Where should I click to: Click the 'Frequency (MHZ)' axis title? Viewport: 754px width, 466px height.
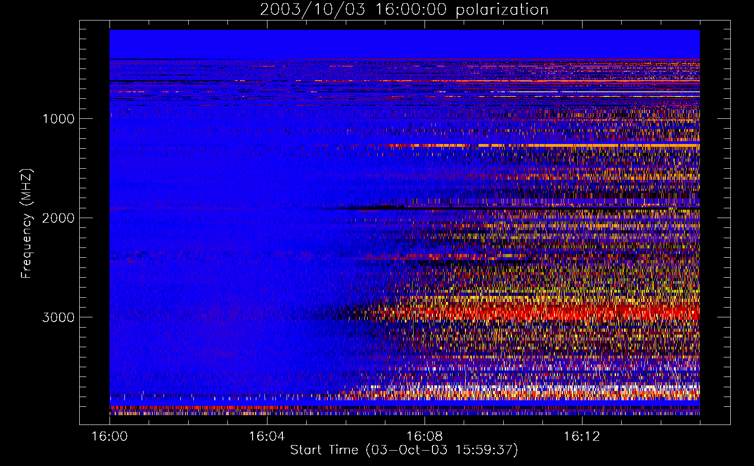[x=27, y=224]
